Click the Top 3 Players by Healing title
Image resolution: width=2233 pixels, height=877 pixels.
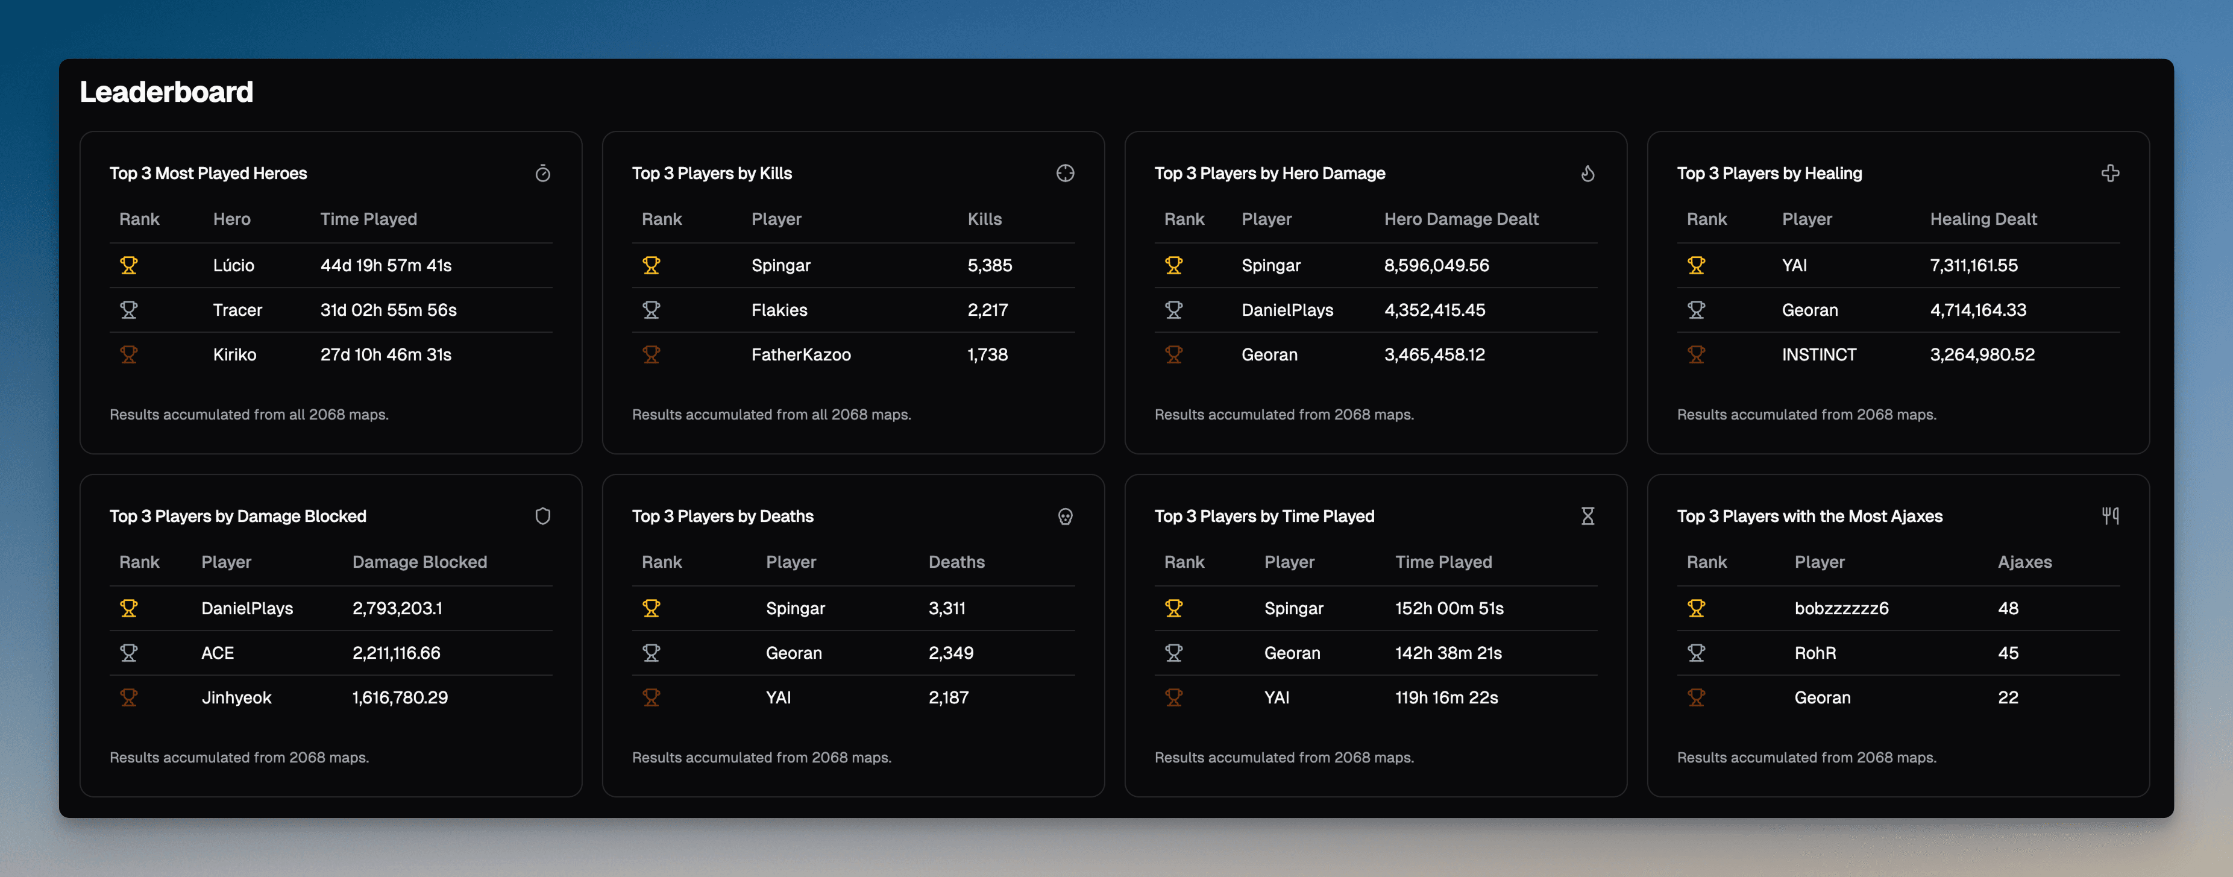[x=1770, y=174]
